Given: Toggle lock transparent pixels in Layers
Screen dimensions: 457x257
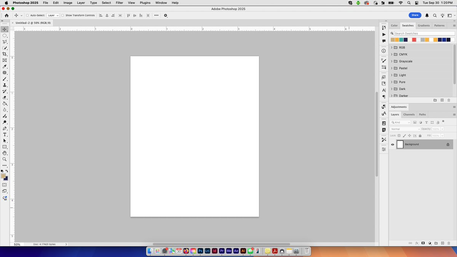Looking at the screenshot, I should pos(399,136).
